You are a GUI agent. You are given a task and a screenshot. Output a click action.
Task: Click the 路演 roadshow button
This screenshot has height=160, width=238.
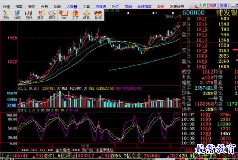(x=223, y=6)
